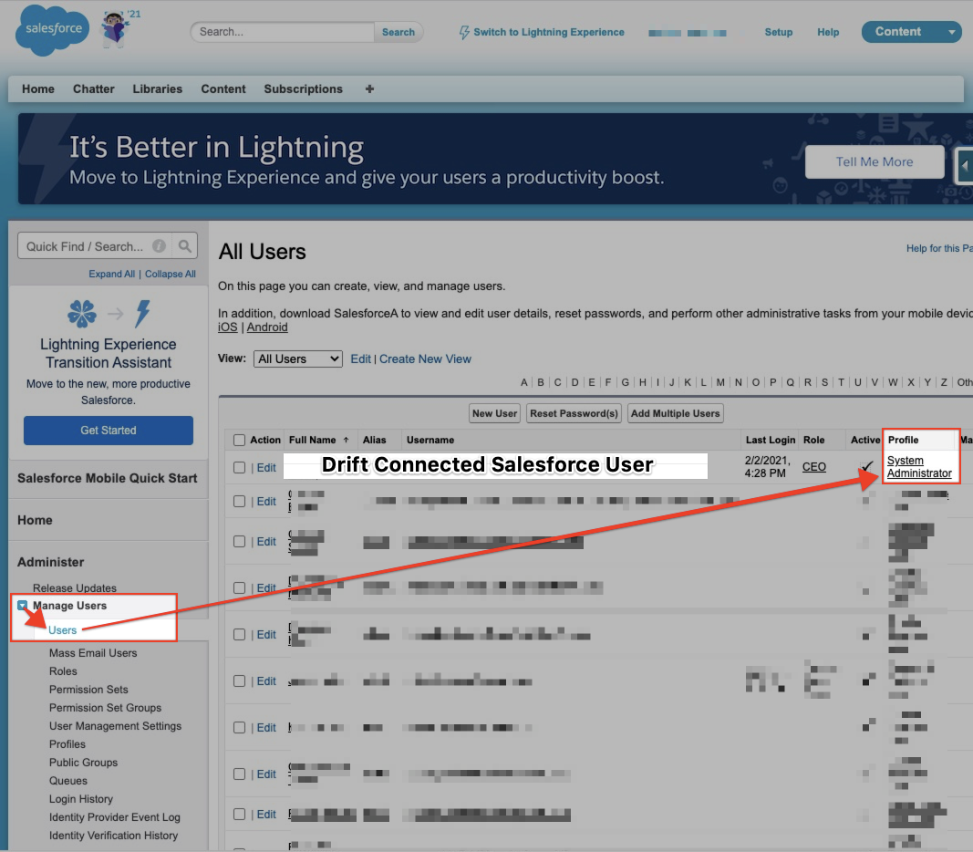973x852 pixels.
Task: Click the top Search button
Action: (x=399, y=32)
